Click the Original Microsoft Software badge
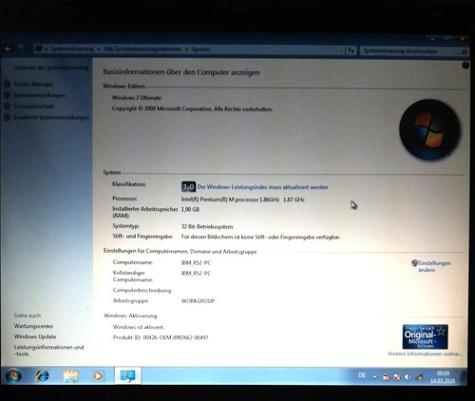Screen dimensions: 475x401 point(425,336)
